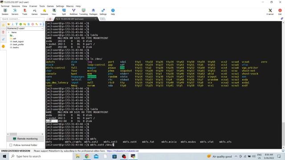Open the Settings menu

coord(60,6)
